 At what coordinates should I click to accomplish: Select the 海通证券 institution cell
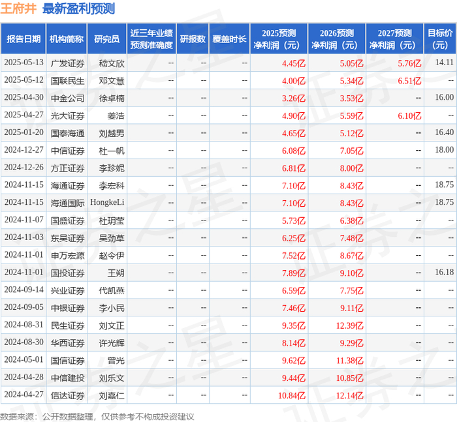point(68,185)
